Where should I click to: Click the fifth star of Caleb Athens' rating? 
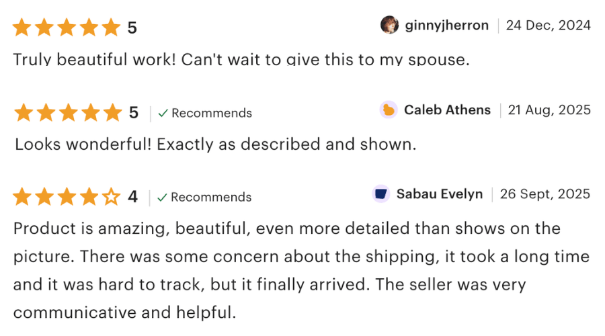[x=111, y=112]
